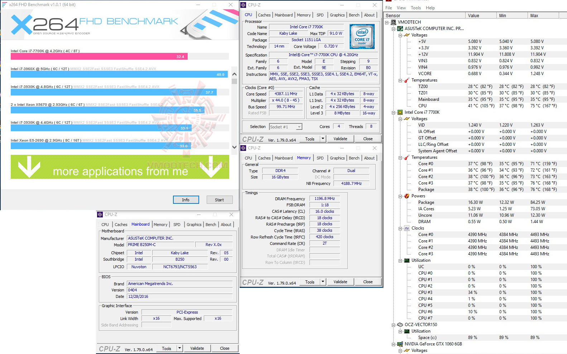This screenshot has width=567, height=354.
Task: Open the Socket #1 selection dropdown
Action: coord(299,127)
